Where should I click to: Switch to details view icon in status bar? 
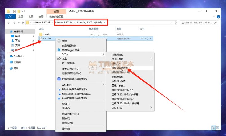pos(213,128)
